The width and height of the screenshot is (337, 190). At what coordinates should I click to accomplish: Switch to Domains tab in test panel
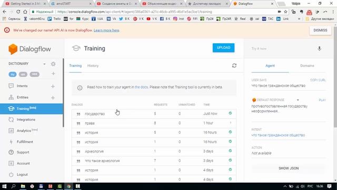click(307, 65)
